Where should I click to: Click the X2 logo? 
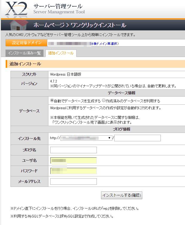[x=16, y=9]
